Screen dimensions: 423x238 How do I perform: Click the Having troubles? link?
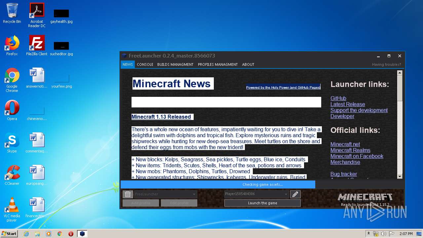(x=386, y=64)
